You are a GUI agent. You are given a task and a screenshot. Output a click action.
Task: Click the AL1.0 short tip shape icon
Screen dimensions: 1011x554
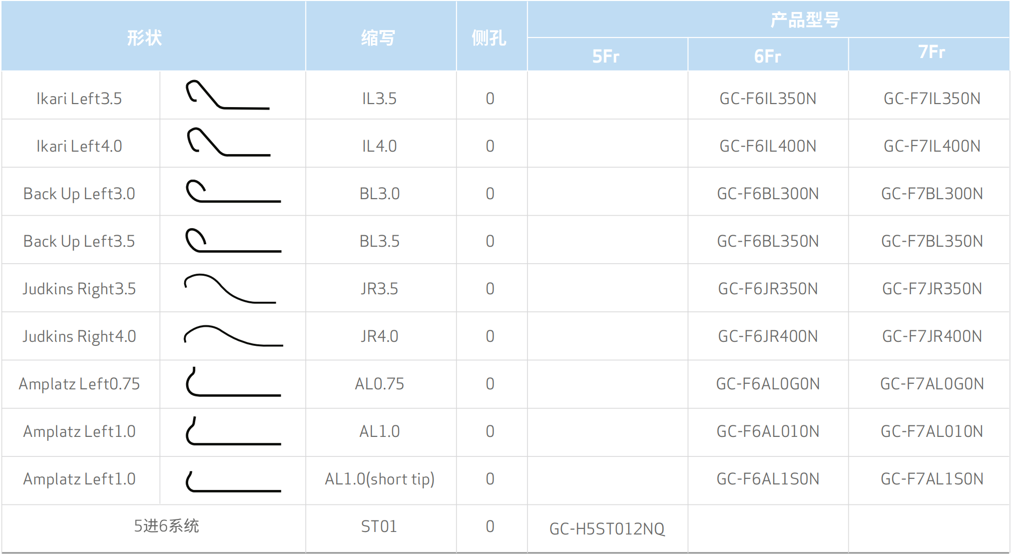coord(233,481)
